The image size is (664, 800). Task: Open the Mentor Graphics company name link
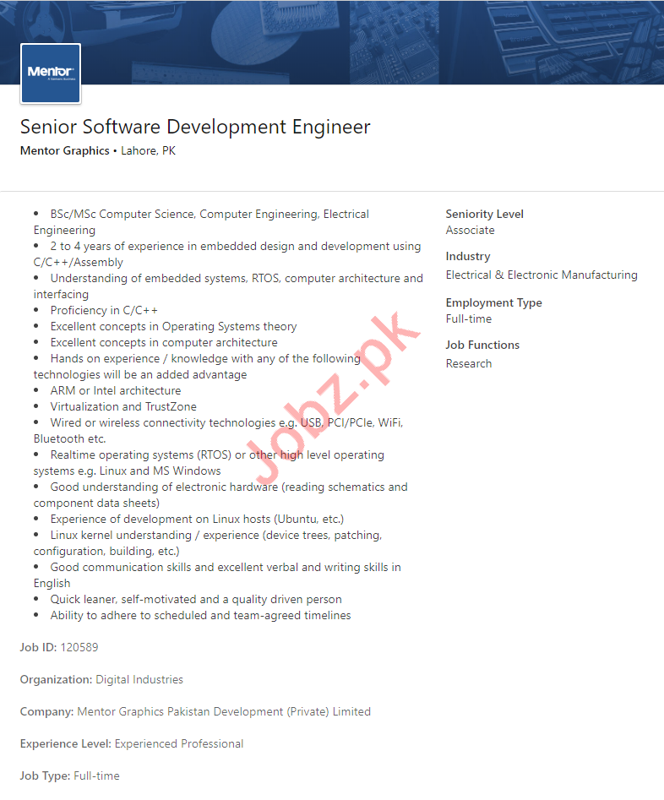(x=64, y=151)
